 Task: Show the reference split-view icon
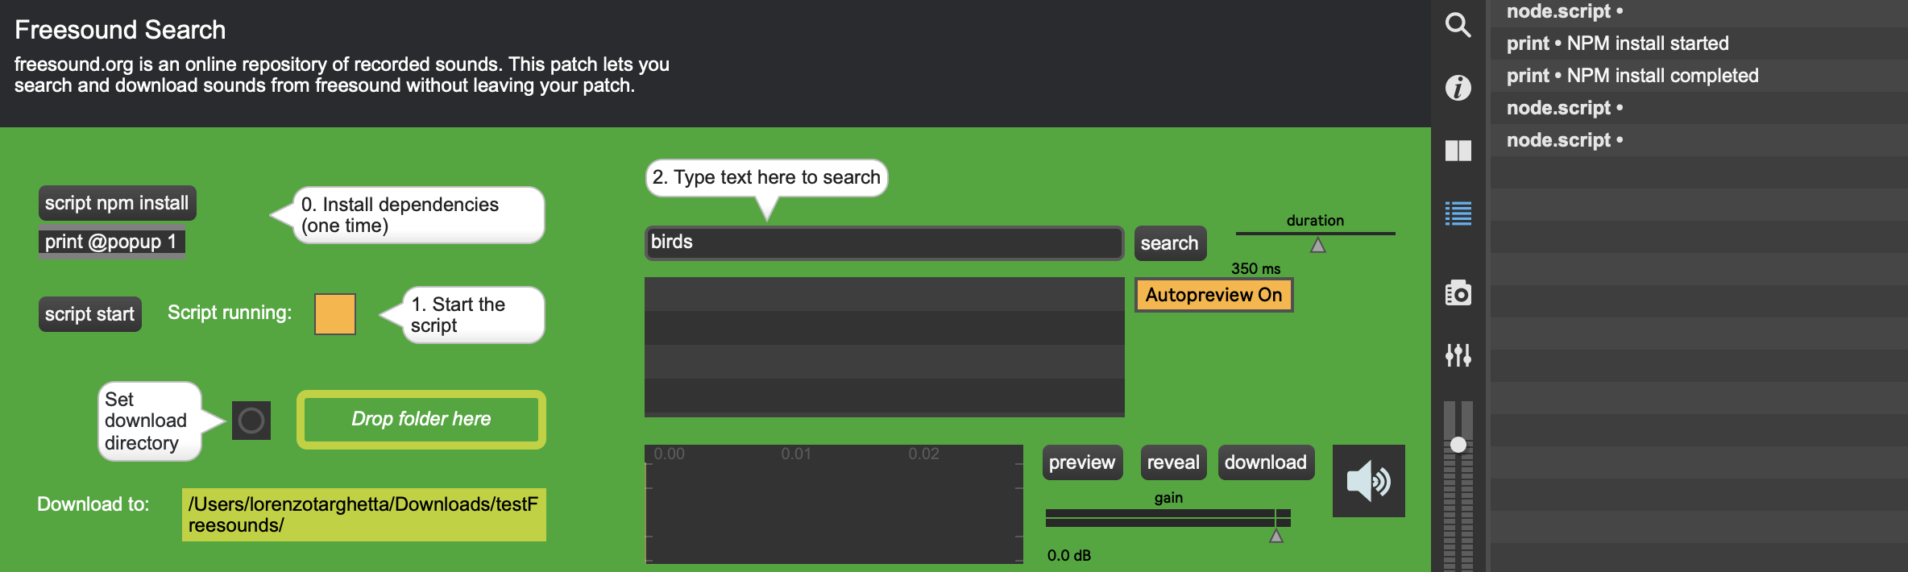(x=1458, y=151)
